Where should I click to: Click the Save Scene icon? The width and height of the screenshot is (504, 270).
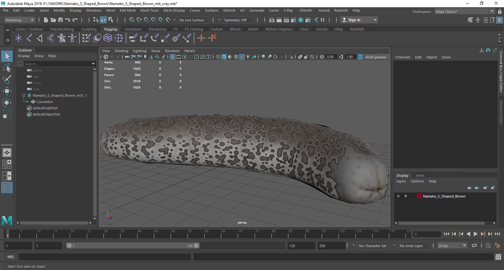pyautogui.click(x=60, y=20)
